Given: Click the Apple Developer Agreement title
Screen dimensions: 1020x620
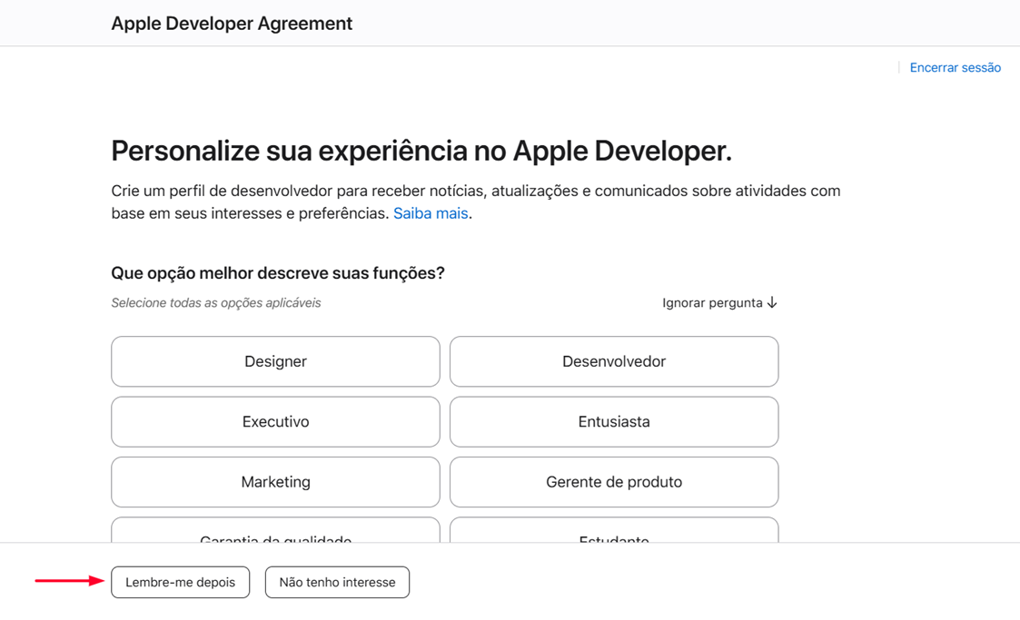Looking at the screenshot, I should tap(232, 24).
